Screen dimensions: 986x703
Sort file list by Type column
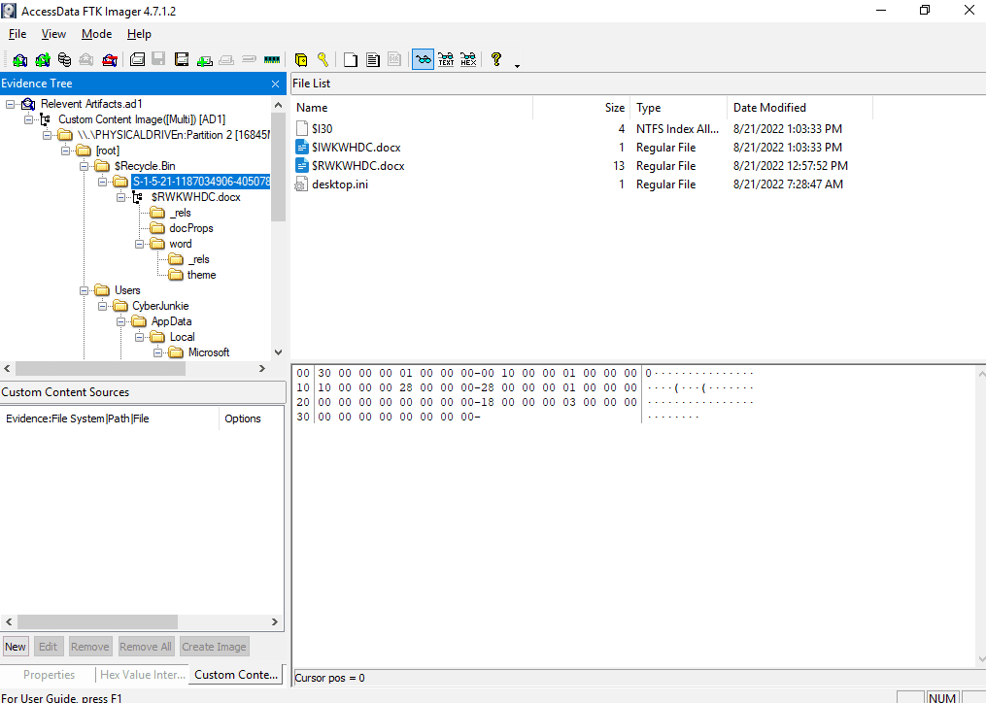(679, 108)
